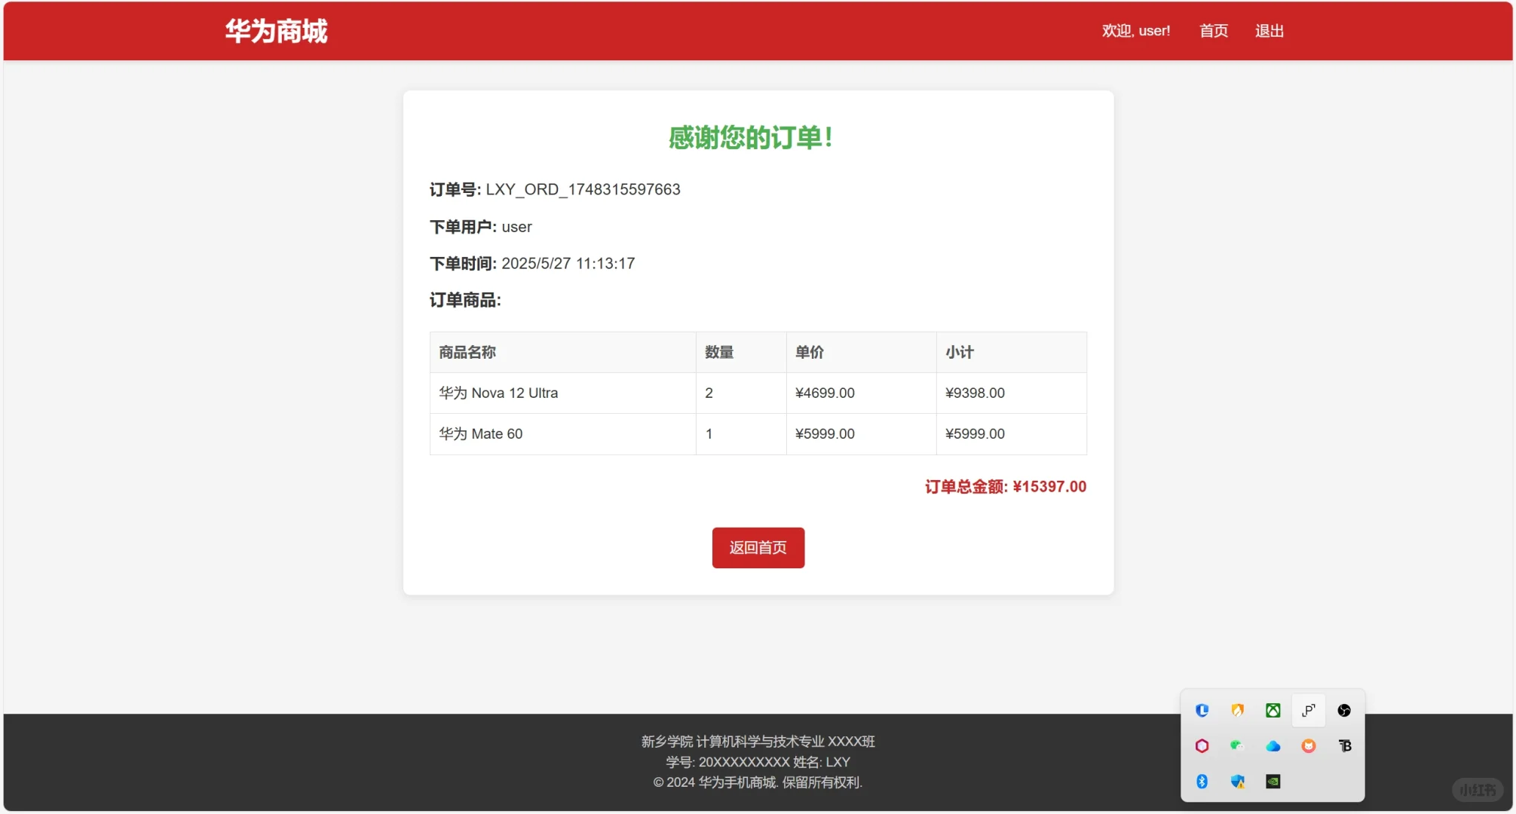
Task: Click the orange flame shield tray icon
Action: point(1237,710)
